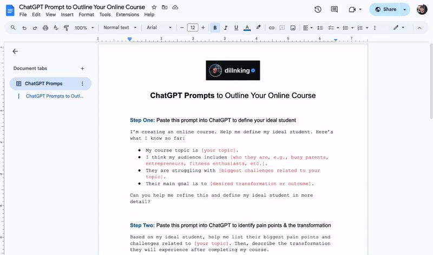
Task: Open numbered list options arrow
Action: pos(367,28)
